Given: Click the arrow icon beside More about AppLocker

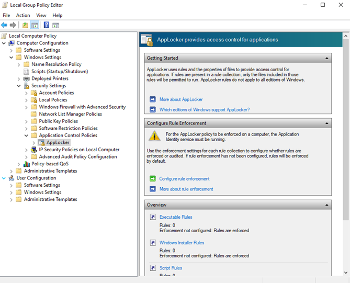Looking at the screenshot, I should click(153, 99).
